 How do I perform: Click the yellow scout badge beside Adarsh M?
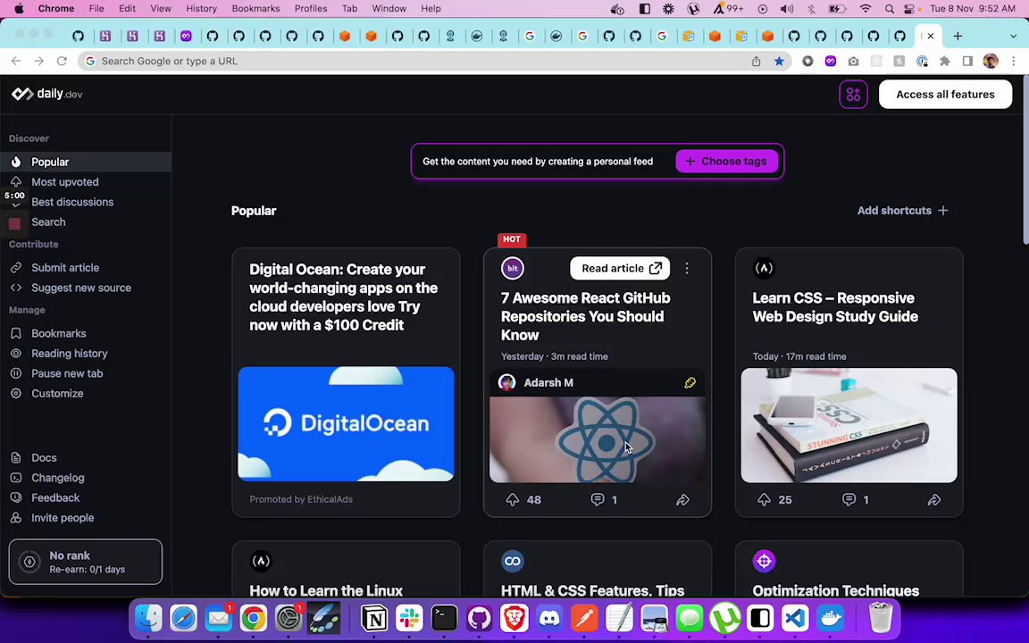(x=690, y=382)
